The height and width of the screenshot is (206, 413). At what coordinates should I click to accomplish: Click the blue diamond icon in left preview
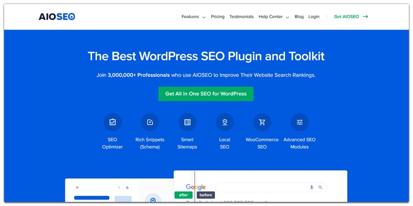127,187
